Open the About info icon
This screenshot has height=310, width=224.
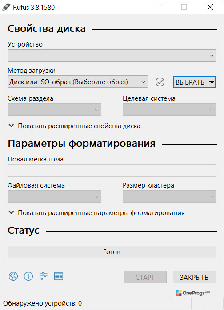pyautogui.click(x=28, y=276)
